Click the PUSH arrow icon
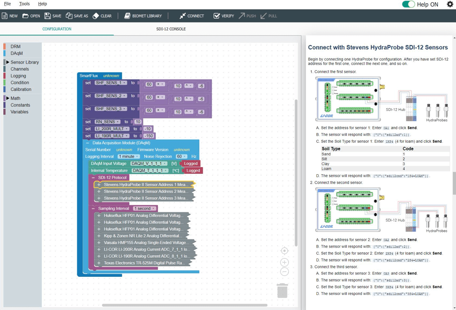Viewport: 456px width, 310px height. pyautogui.click(x=242, y=16)
